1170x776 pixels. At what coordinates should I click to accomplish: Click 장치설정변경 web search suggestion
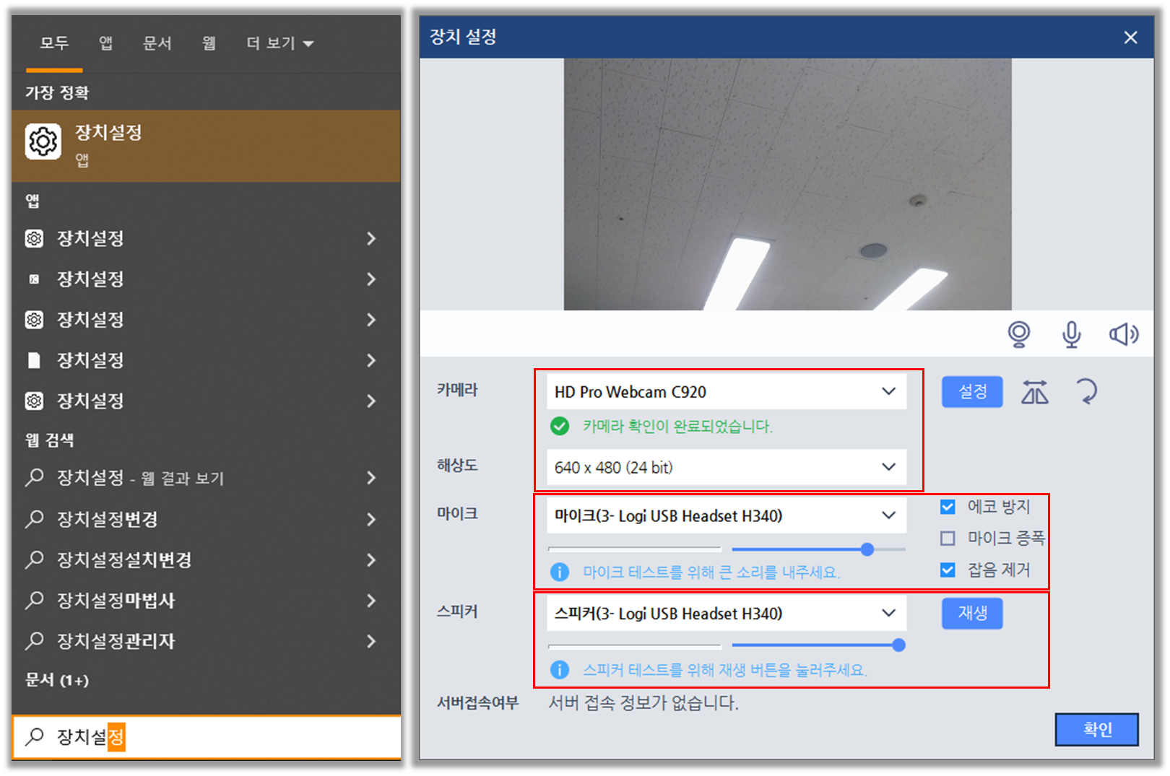[108, 519]
